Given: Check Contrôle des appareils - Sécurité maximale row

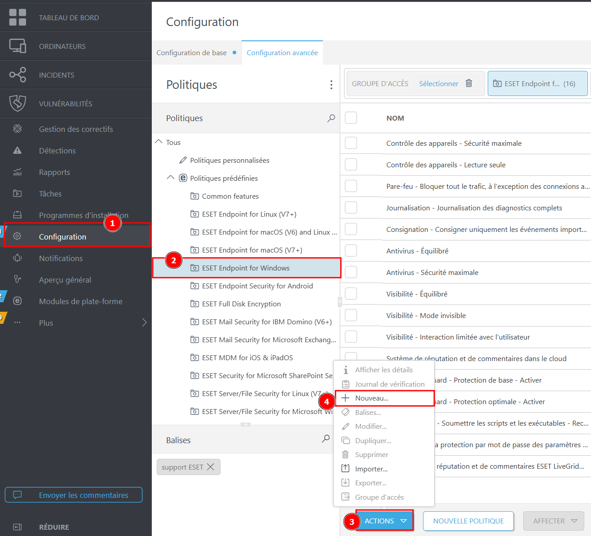Looking at the screenshot, I should point(351,143).
